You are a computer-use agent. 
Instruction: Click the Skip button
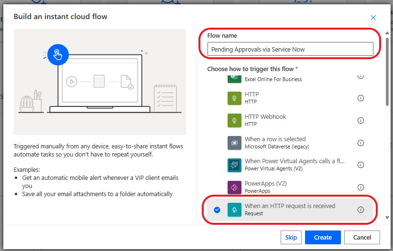click(x=291, y=237)
